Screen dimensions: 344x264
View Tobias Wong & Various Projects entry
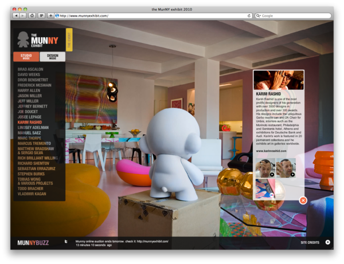click(x=35, y=181)
